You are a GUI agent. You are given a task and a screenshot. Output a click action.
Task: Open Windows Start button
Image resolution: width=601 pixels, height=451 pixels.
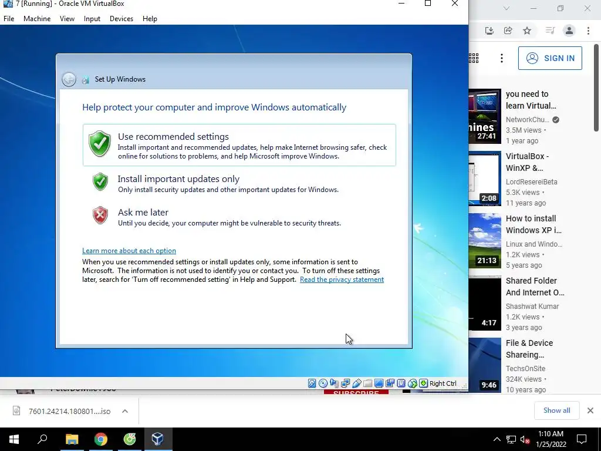[x=14, y=439]
